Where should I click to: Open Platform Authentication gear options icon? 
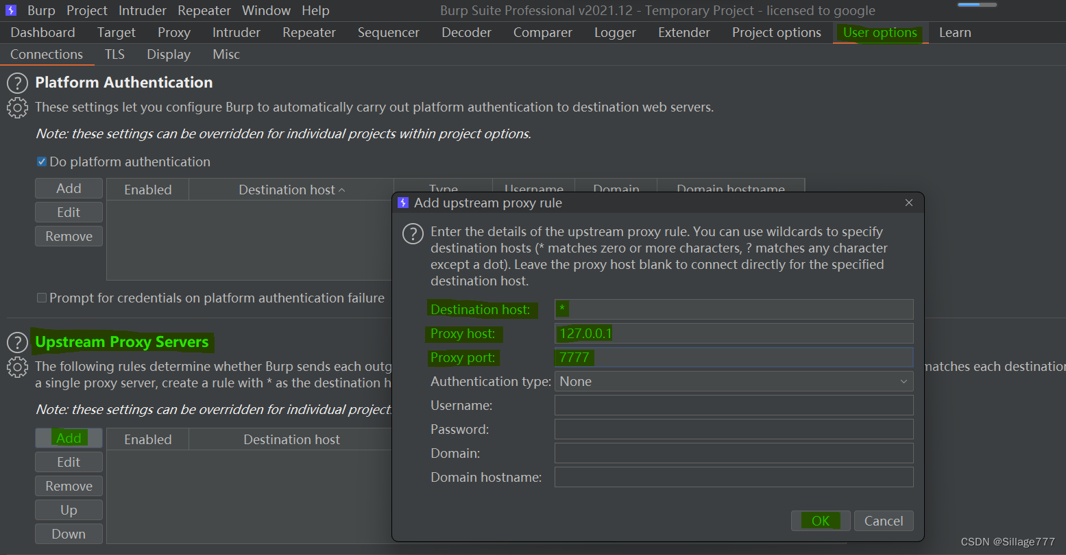tap(17, 108)
